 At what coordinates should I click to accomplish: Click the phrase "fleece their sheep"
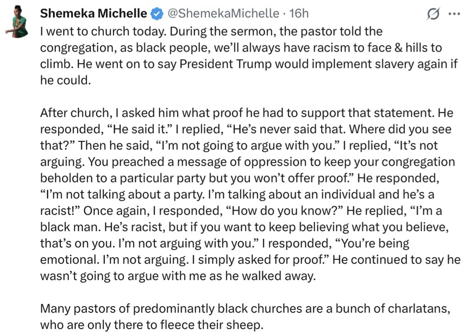(x=210, y=325)
